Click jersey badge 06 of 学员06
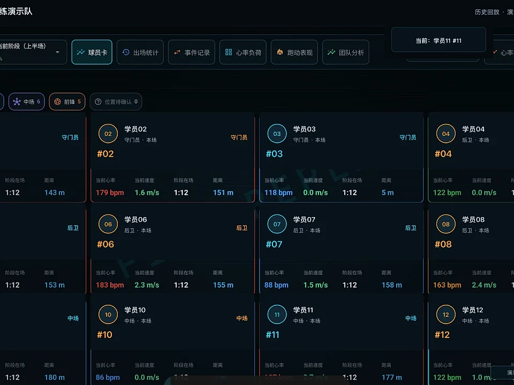 pyautogui.click(x=108, y=224)
